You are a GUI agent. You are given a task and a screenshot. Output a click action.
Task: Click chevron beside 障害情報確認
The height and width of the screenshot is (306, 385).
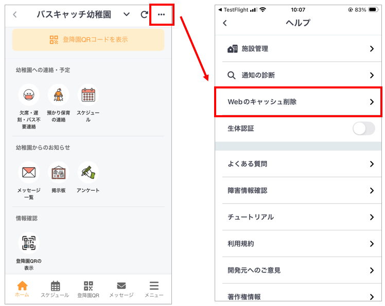pos(372,190)
